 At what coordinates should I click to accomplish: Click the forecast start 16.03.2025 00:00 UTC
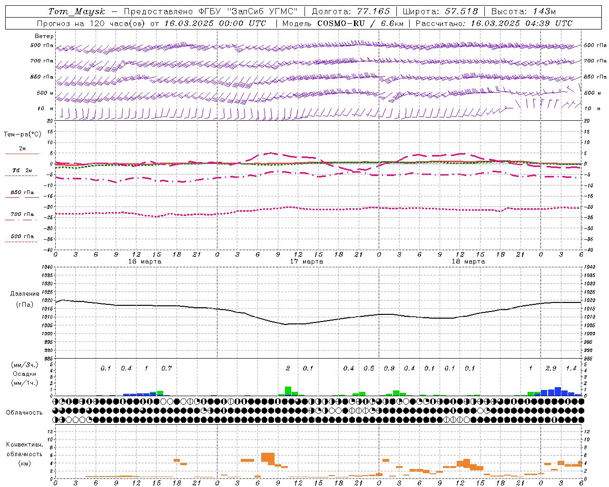tap(216, 23)
